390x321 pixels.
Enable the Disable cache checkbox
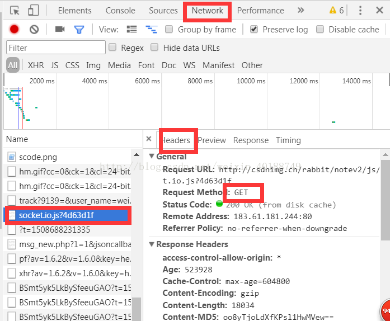click(x=320, y=29)
